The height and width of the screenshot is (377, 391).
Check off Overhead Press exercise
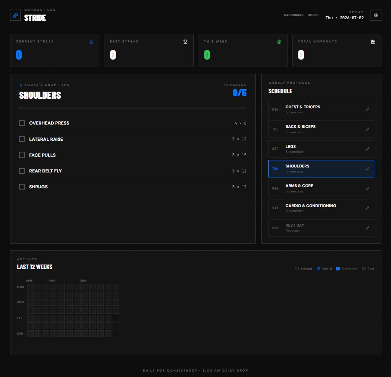click(x=22, y=123)
